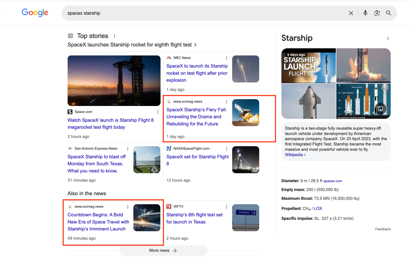Click the magnifying glass search icon
410x265 pixels.
pyautogui.click(x=388, y=13)
